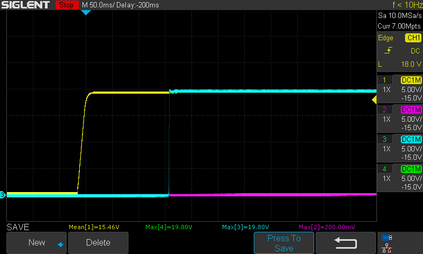This screenshot has width=423, height=254.
Task: Click the Edge trigger type label
Action: [x=385, y=38]
